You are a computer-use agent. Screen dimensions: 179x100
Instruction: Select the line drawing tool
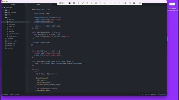click(105, 3)
